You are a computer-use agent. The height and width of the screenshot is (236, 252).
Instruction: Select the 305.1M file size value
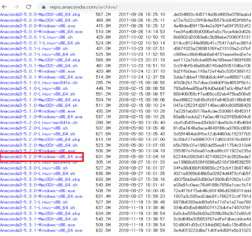click(x=103, y=162)
